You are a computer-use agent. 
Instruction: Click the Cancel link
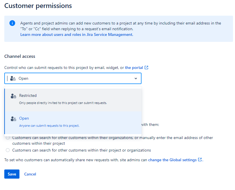(30, 174)
